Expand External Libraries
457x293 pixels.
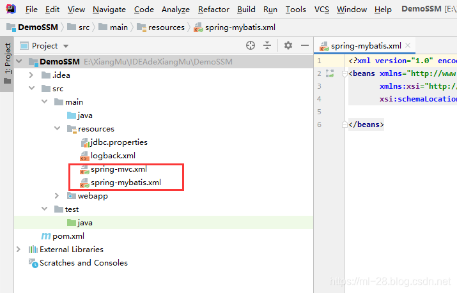pos(19,249)
